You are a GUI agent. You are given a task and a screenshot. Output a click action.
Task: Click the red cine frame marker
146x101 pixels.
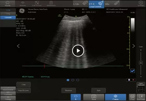tap(45, 66)
